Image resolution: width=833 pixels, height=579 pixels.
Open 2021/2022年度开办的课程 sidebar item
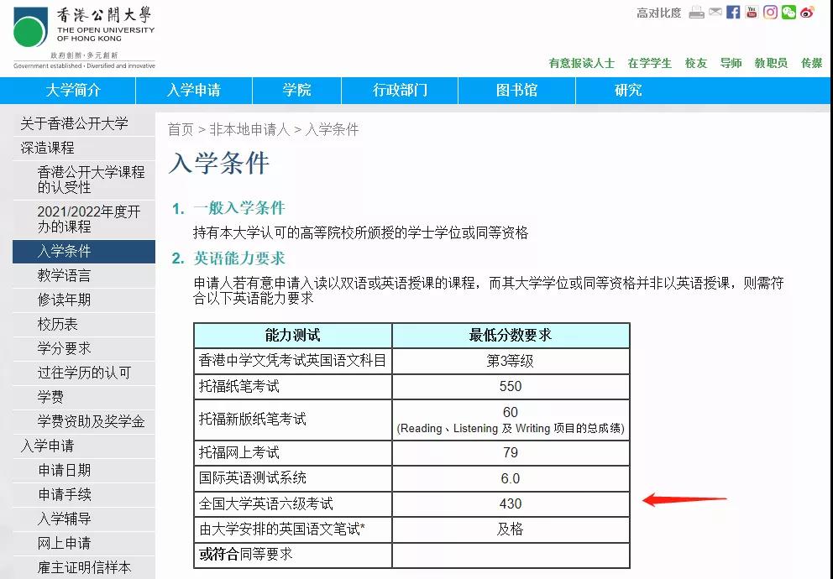point(84,219)
